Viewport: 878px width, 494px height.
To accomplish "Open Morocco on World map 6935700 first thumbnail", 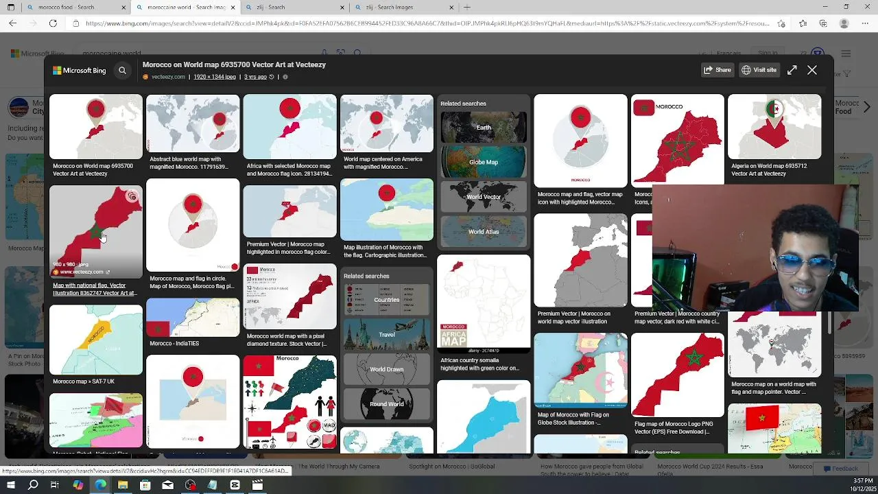I will 96,127.
